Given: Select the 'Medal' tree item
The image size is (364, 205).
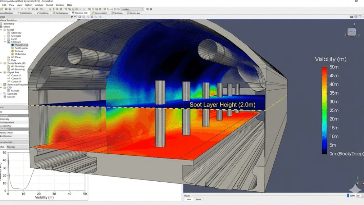Looking at the screenshot, I should [7, 27].
